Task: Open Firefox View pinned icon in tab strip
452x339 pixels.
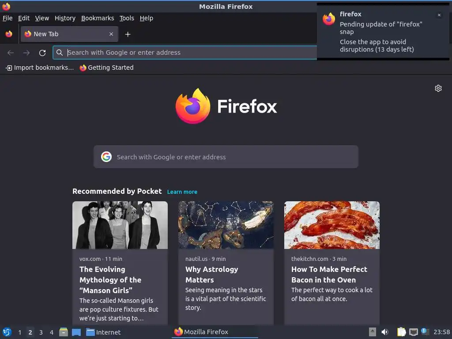Action: tap(9, 34)
